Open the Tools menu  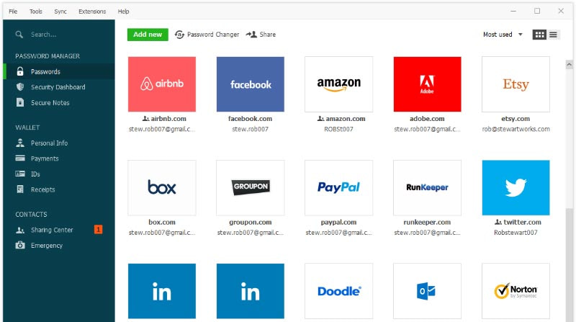pyautogui.click(x=35, y=12)
